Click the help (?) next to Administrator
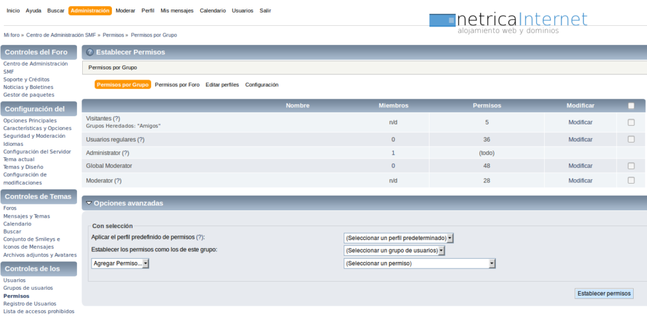 [126, 153]
